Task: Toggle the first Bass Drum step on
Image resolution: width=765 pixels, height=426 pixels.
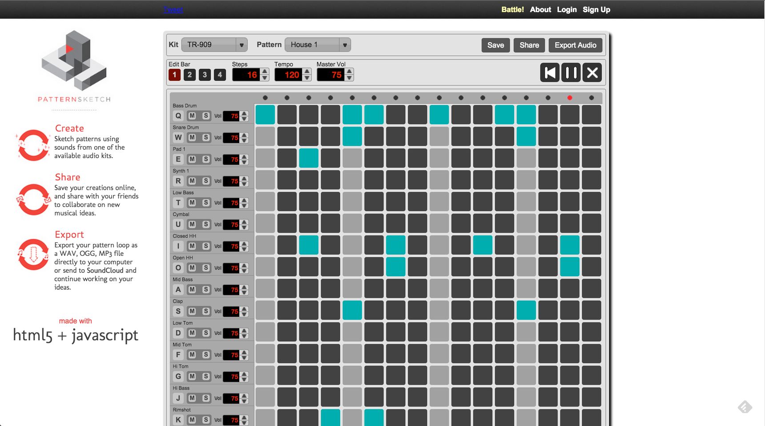Action: click(265, 115)
